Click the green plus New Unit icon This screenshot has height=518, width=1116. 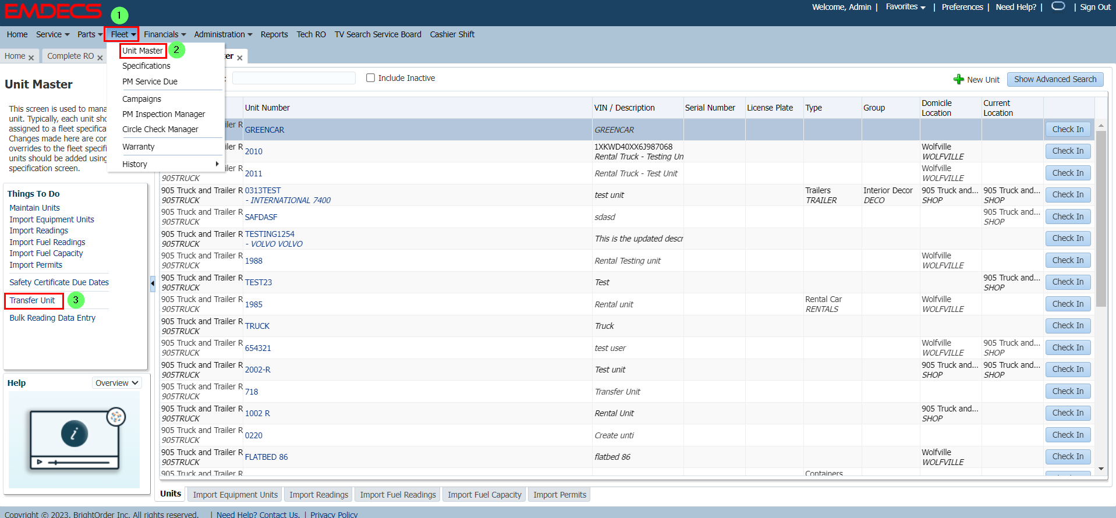[958, 79]
